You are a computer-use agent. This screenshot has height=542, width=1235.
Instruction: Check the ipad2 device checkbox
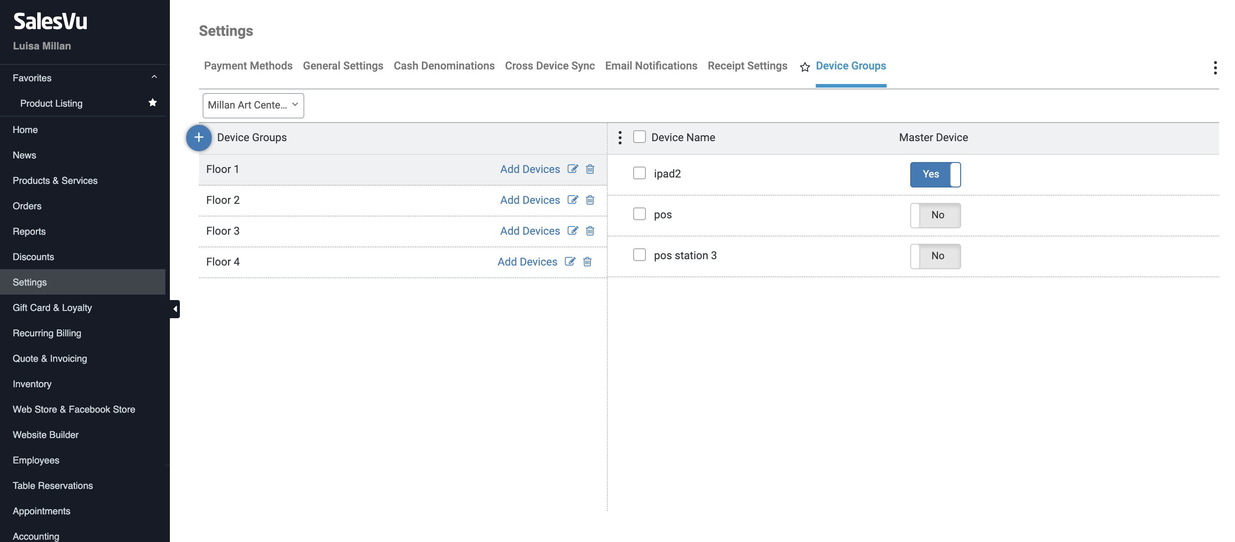click(x=639, y=173)
